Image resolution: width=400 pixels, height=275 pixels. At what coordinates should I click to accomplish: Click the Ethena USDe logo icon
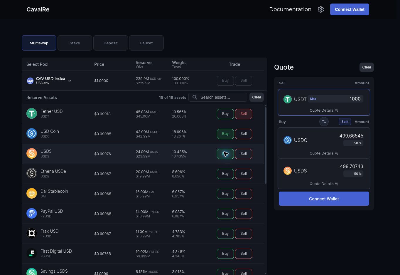32,173
